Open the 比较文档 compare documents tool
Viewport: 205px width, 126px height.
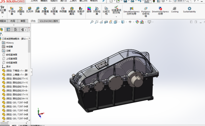pos(106,11)
